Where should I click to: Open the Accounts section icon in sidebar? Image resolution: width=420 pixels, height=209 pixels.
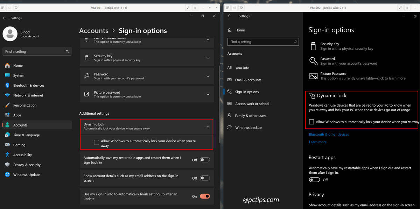click(x=7, y=125)
